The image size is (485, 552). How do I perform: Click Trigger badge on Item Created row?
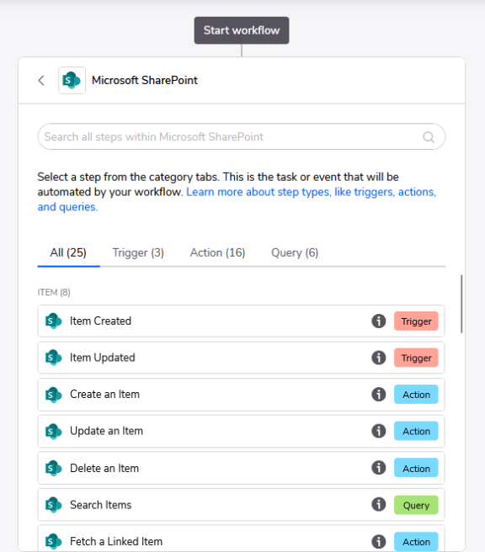point(416,321)
